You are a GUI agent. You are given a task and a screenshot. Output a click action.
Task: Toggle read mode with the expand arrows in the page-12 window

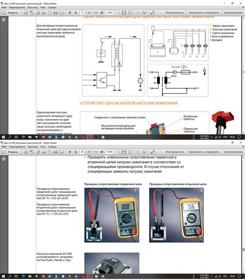(152, 13)
